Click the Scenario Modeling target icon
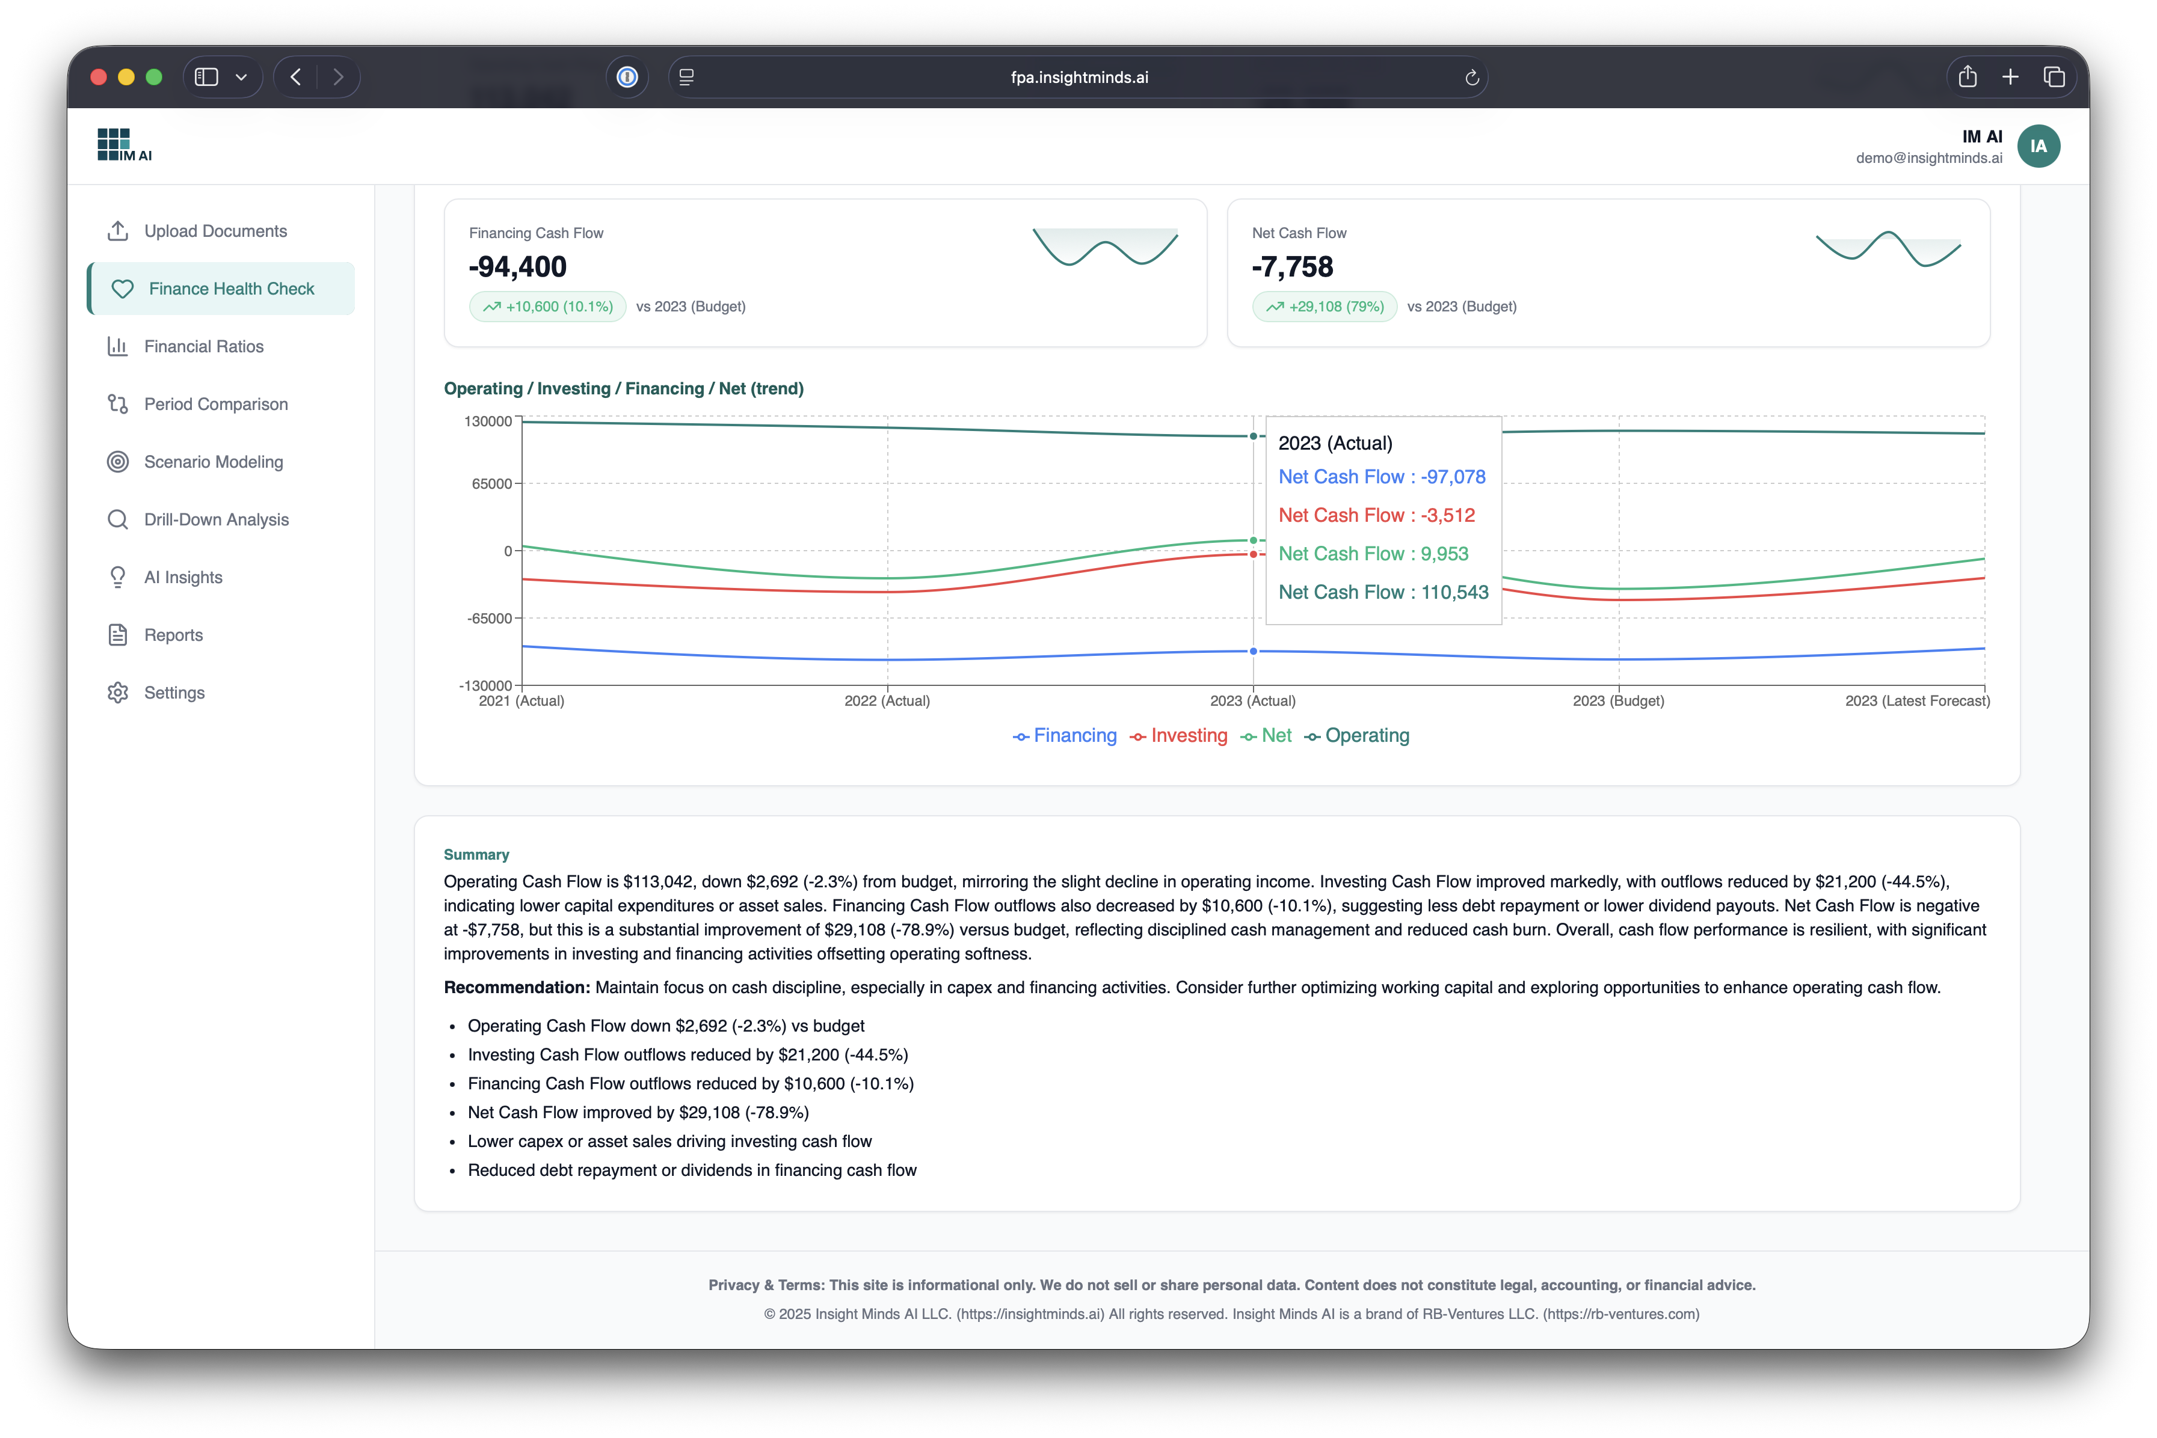The height and width of the screenshot is (1438, 2157). pos(117,462)
